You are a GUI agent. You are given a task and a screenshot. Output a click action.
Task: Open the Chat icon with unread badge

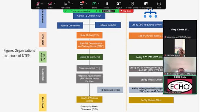pos(81,4)
